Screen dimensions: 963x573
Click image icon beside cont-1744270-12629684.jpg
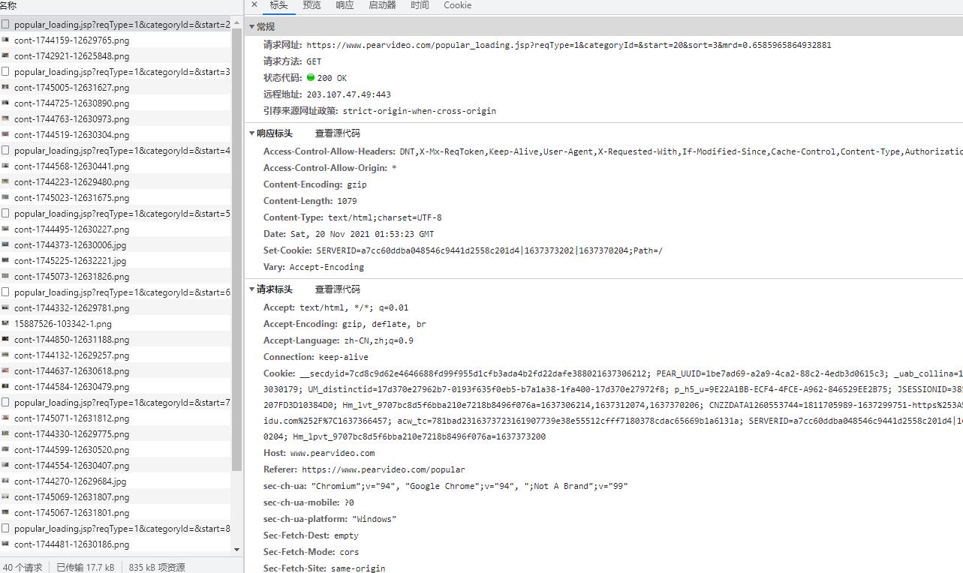[x=6, y=481]
